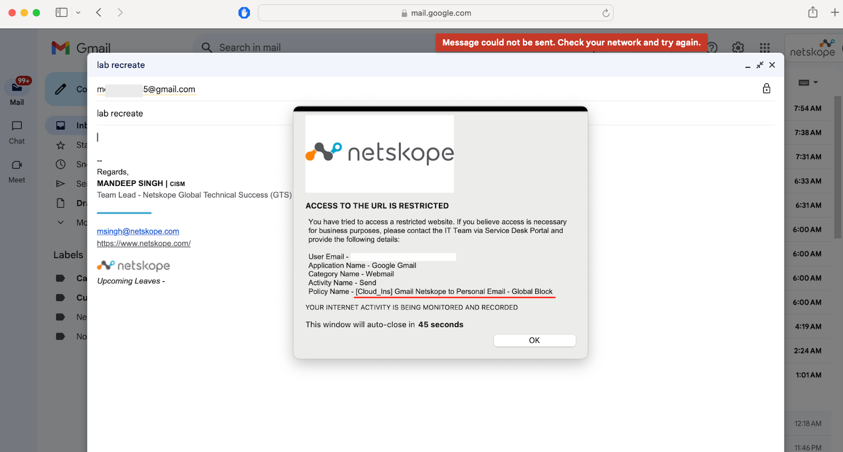This screenshot has height=452, width=843.
Task: Open the email received at 1:01 AM
Action: pyautogui.click(x=808, y=375)
